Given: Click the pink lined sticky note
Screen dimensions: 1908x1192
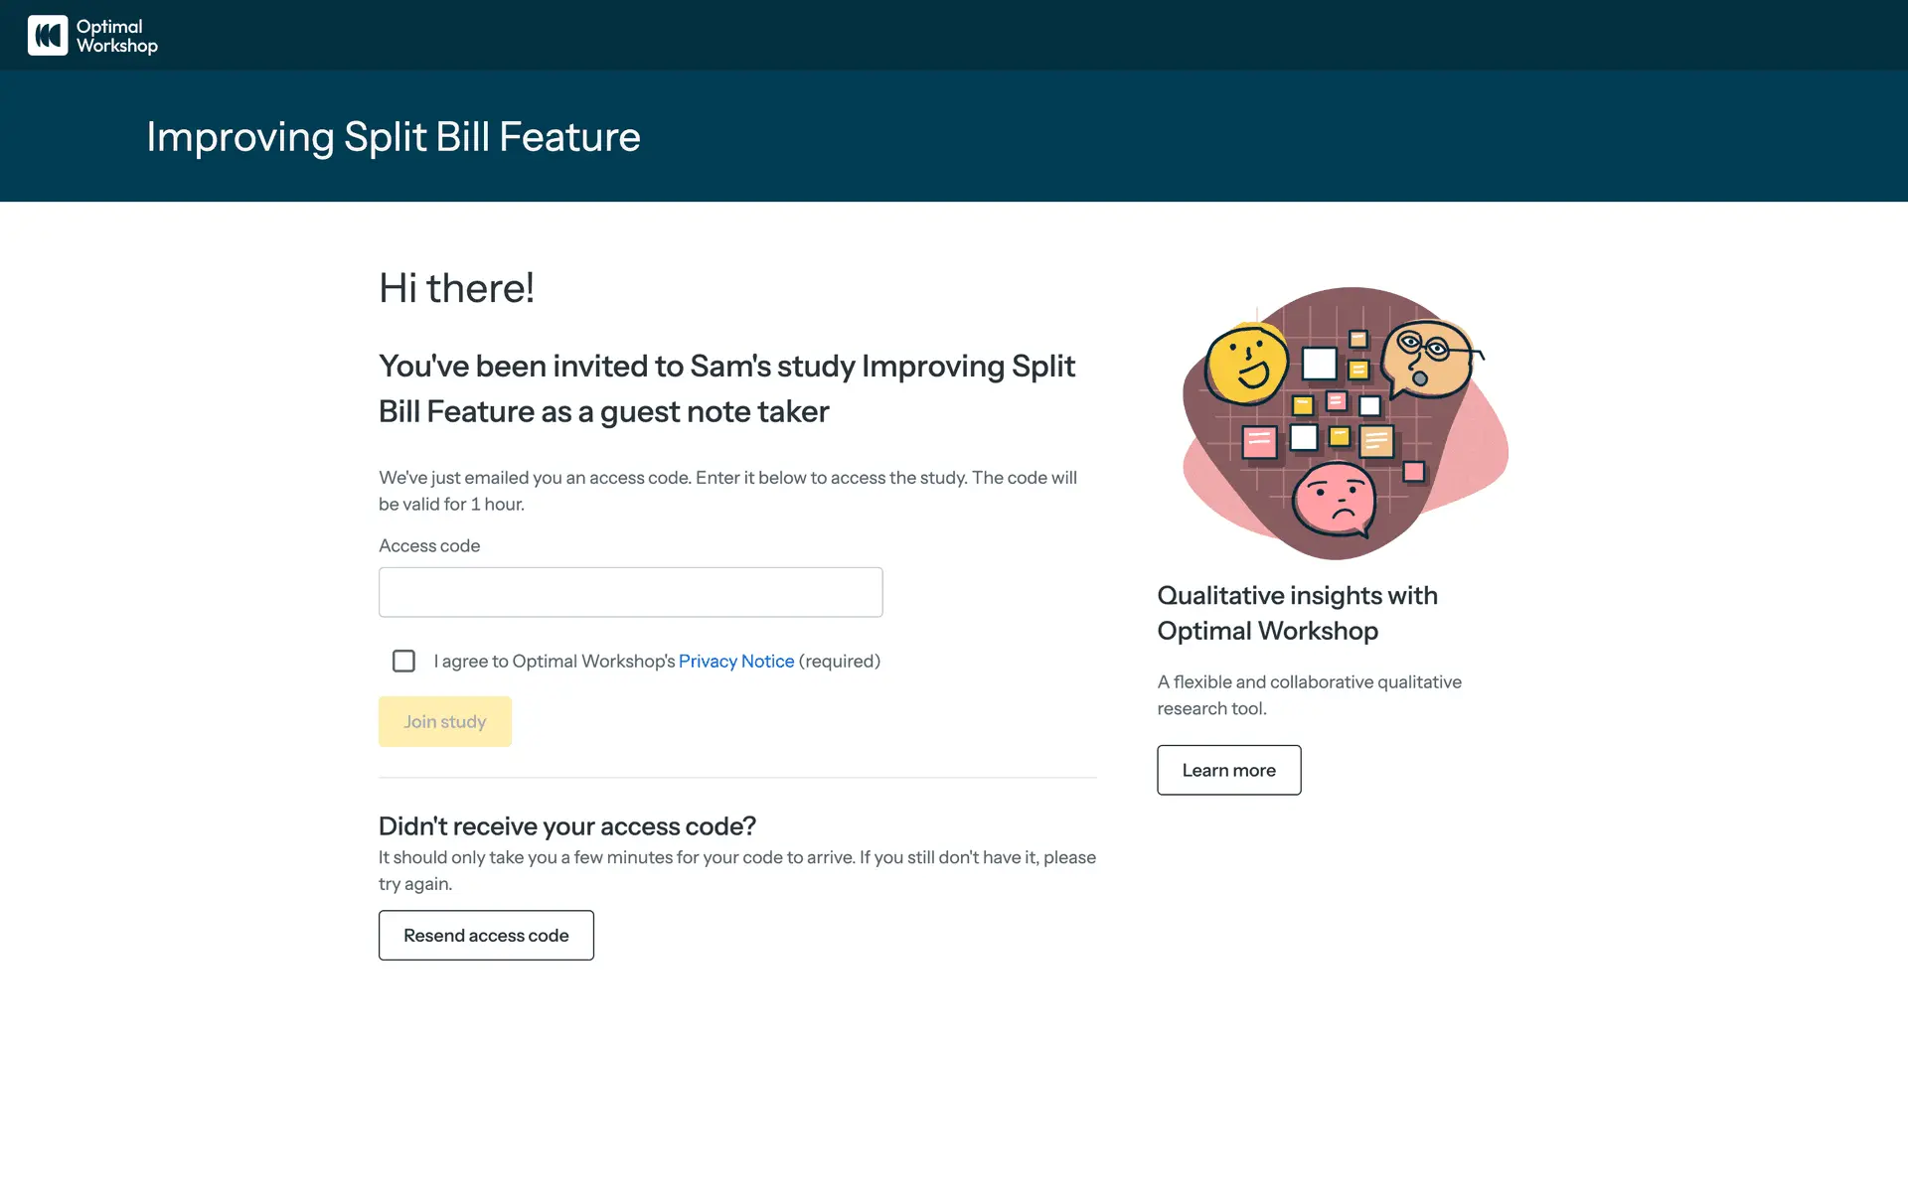Looking at the screenshot, I should [x=1259, y=441].
